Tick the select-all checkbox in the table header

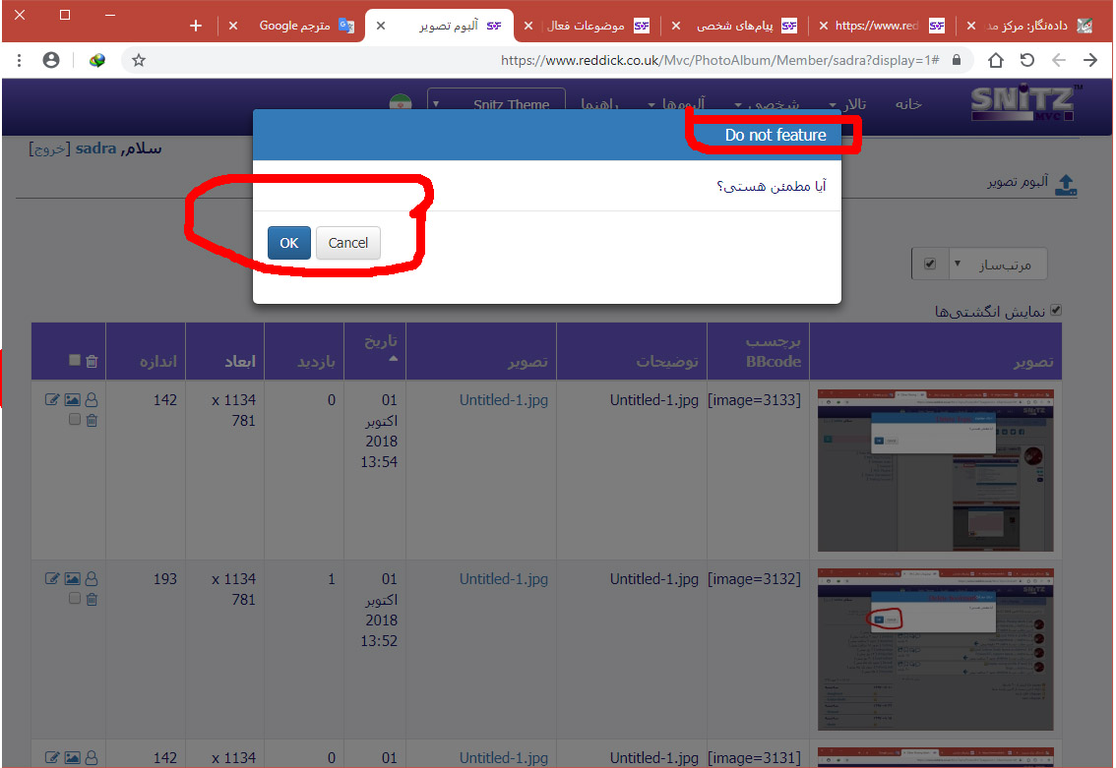click(x=75, y=361)
